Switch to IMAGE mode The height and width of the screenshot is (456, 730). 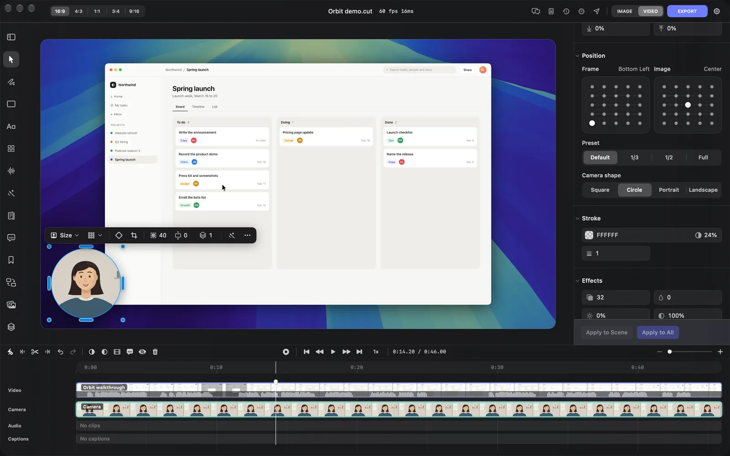tap(625, 11)
